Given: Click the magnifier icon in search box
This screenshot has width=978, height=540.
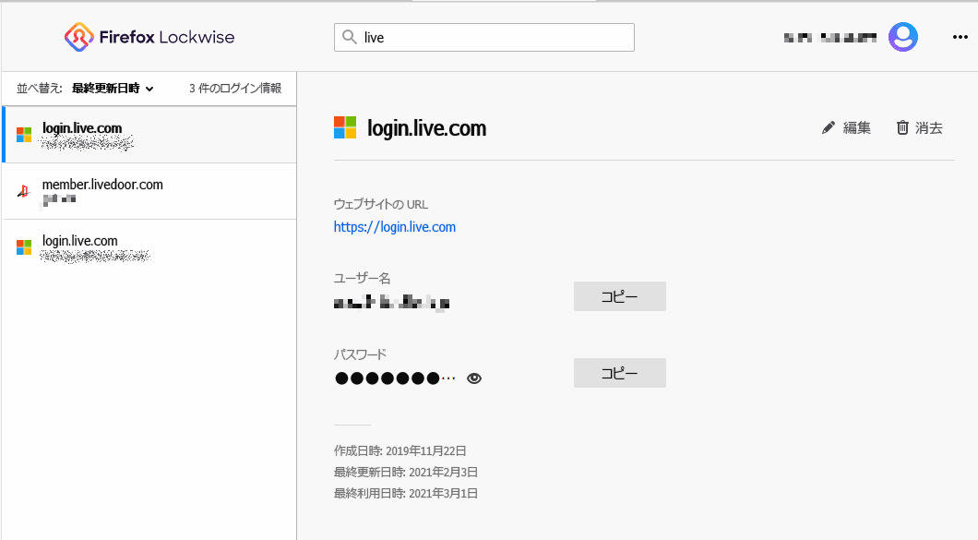Looking at the screenshot, I should 350,38.
